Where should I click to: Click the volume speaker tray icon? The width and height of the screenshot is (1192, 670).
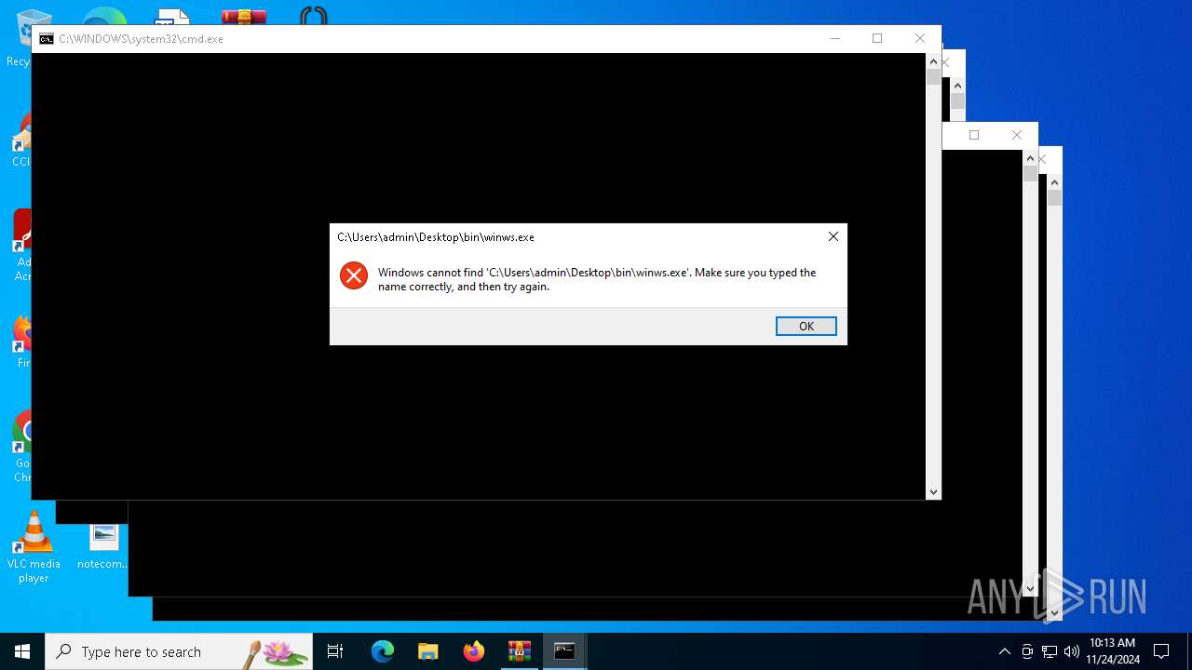click(1072, 651)
